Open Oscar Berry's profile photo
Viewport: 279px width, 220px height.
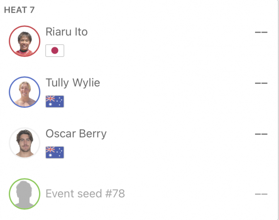pos(25,143)
